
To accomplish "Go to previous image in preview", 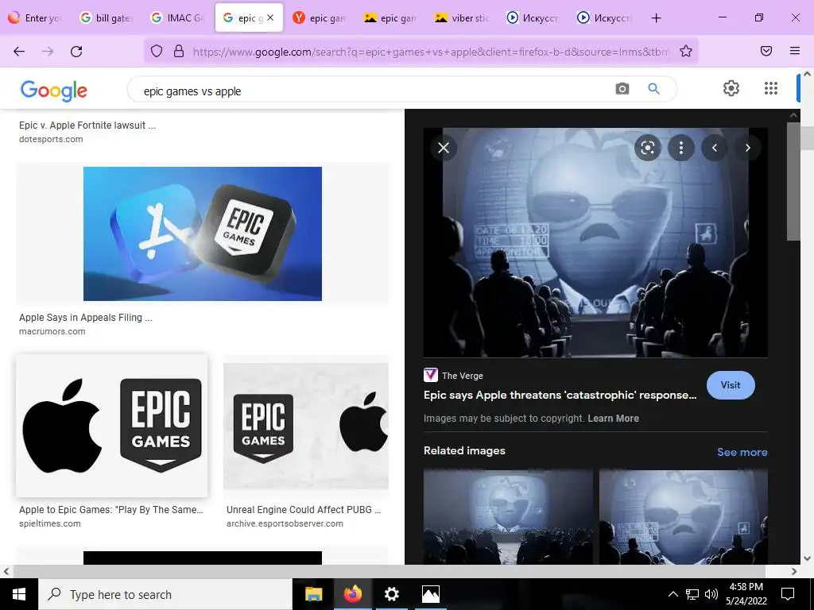I will click(x=715, y=148).
